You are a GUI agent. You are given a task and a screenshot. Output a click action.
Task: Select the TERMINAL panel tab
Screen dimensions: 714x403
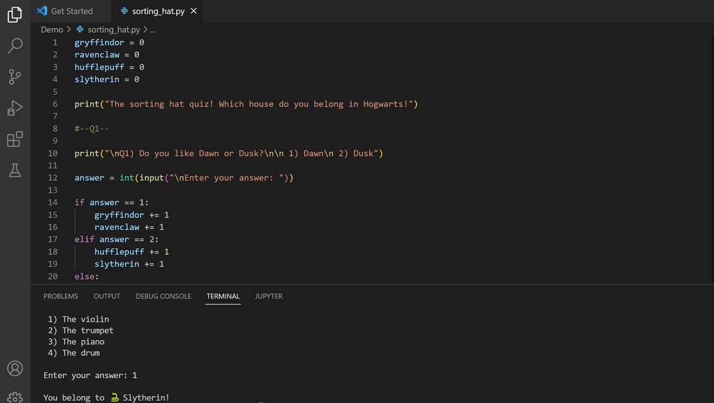tap(223, 296)
